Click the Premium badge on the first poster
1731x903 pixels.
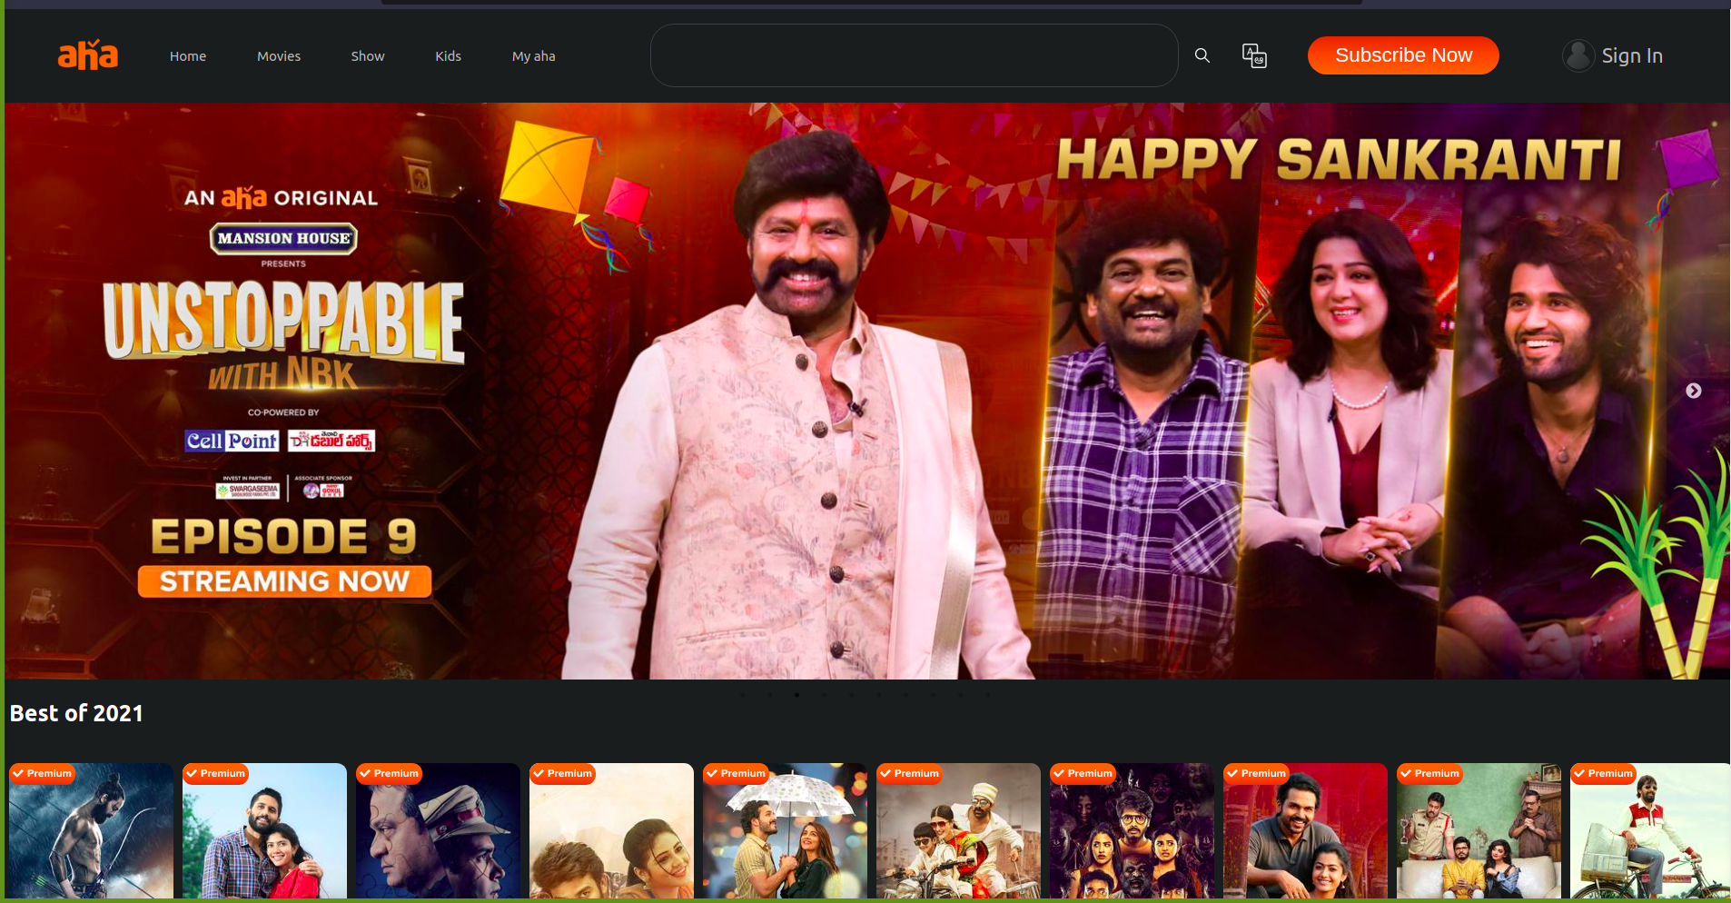coord(42,773)
